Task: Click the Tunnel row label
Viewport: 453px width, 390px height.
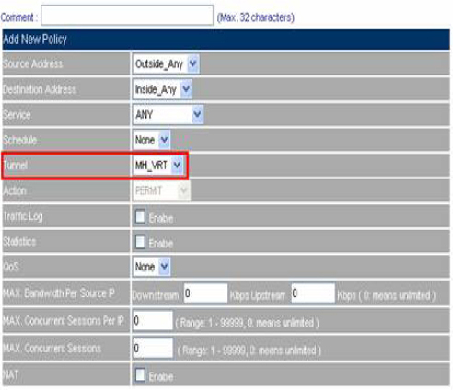Action: point(16,166)
